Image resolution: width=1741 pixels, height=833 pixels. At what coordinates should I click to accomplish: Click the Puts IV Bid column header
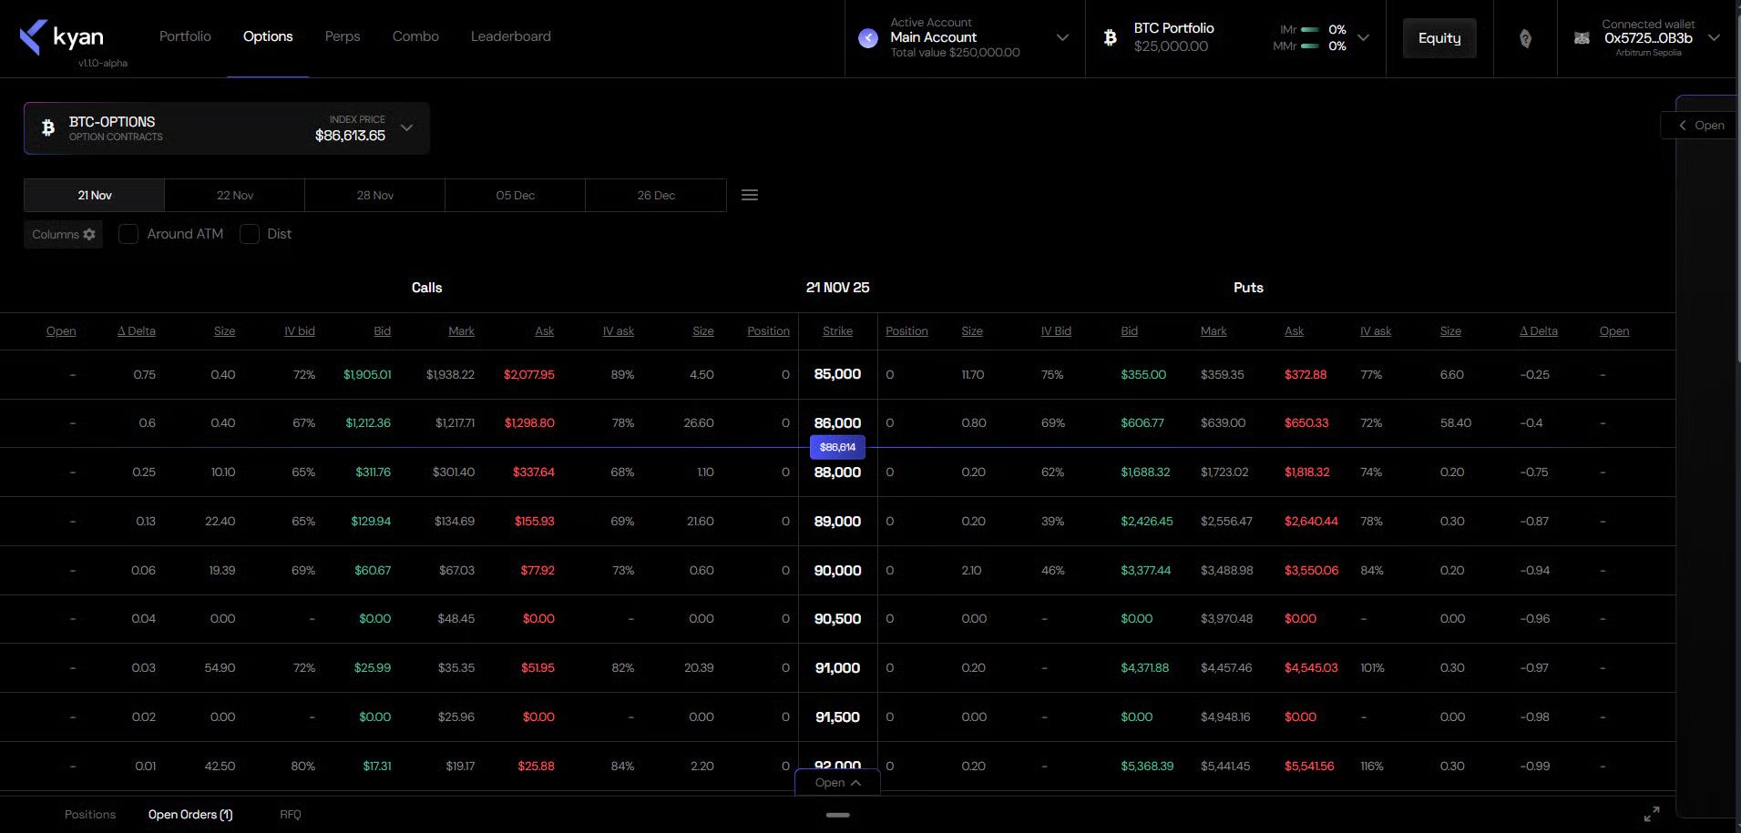[1056, 330]
